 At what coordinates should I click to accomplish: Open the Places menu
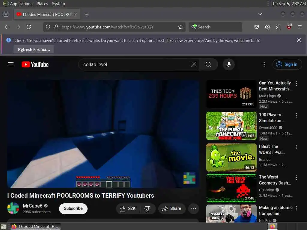click(x=42, y=4)
